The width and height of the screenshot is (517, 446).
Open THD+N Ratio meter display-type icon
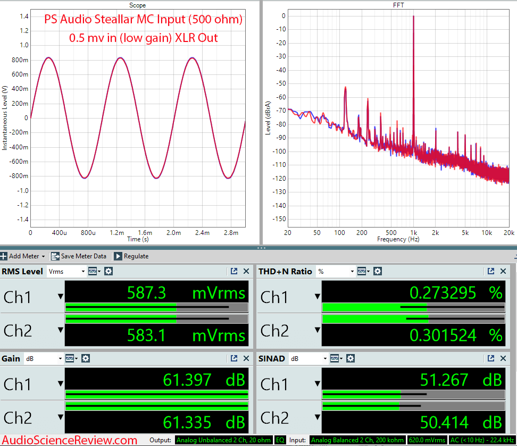click(x=363, y=271)
